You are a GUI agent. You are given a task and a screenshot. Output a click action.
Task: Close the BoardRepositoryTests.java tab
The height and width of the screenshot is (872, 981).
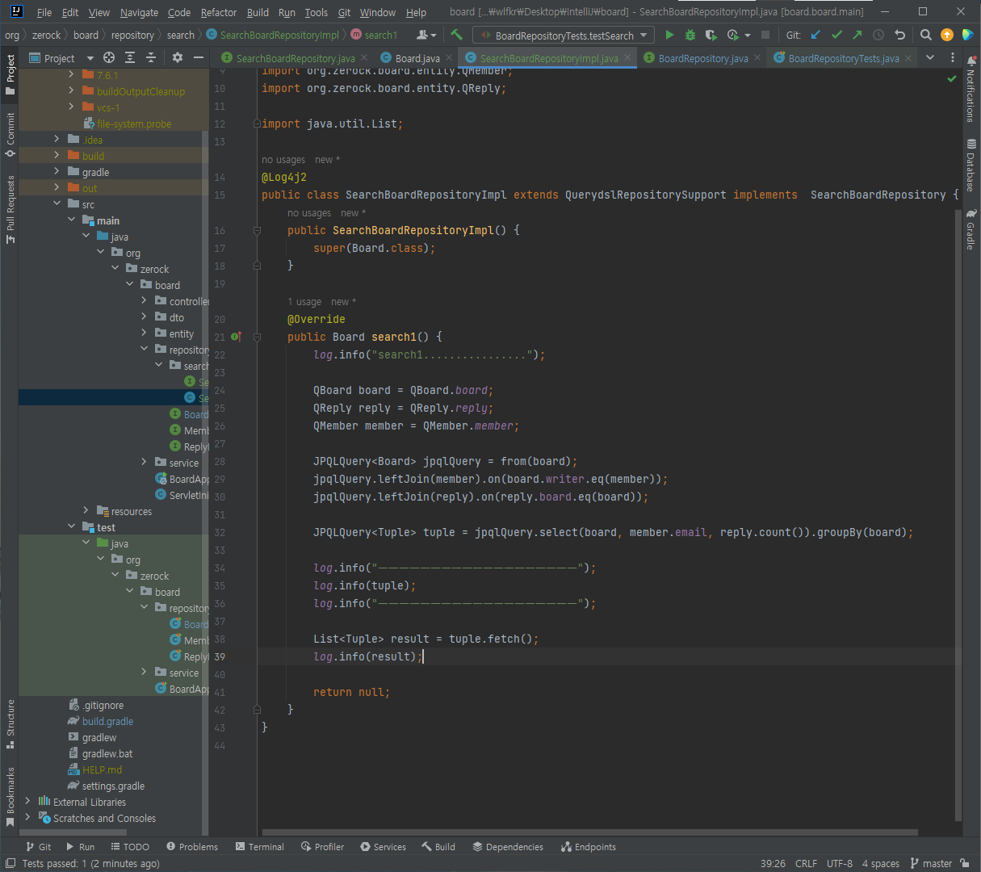[x=908, y=58]
